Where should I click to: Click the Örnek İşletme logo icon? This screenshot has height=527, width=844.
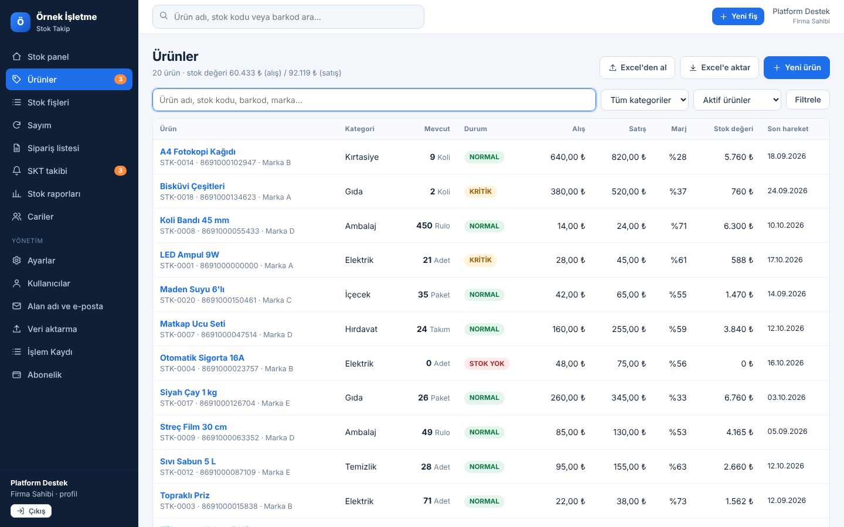coord(21,22)
